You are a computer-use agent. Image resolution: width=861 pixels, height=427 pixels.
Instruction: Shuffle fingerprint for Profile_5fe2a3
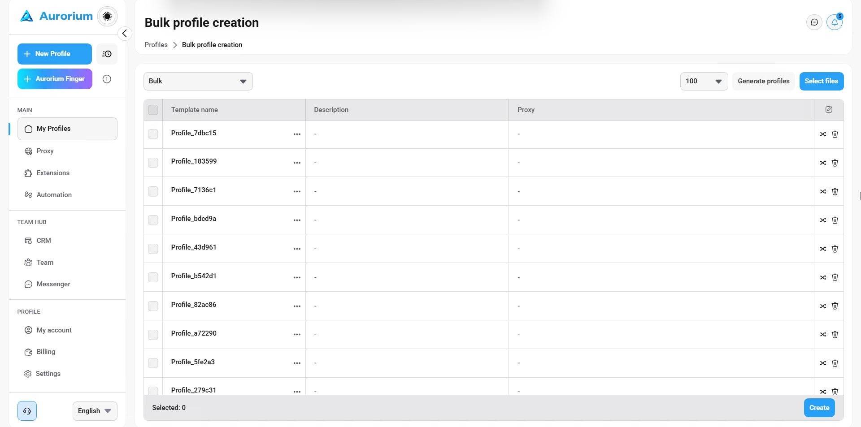pyautogui.click(x=823, y=363)
